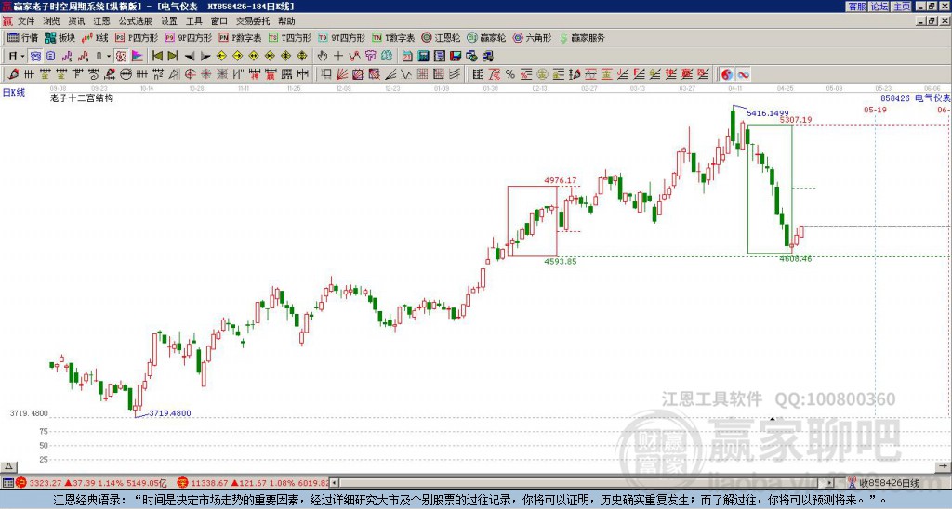The image size is (952, 509).
Task: Open the 交易委托 menu
Action: click(x=253, y=21)
